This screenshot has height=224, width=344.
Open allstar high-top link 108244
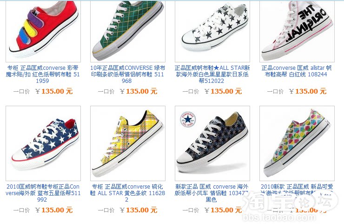[x=297, y=71]
